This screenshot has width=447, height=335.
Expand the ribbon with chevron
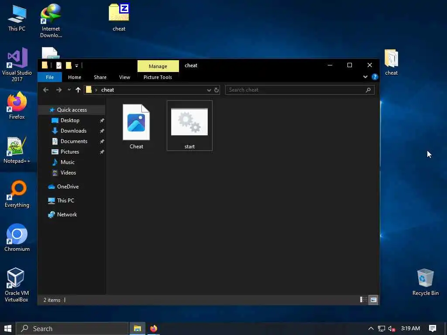[365, 77]
